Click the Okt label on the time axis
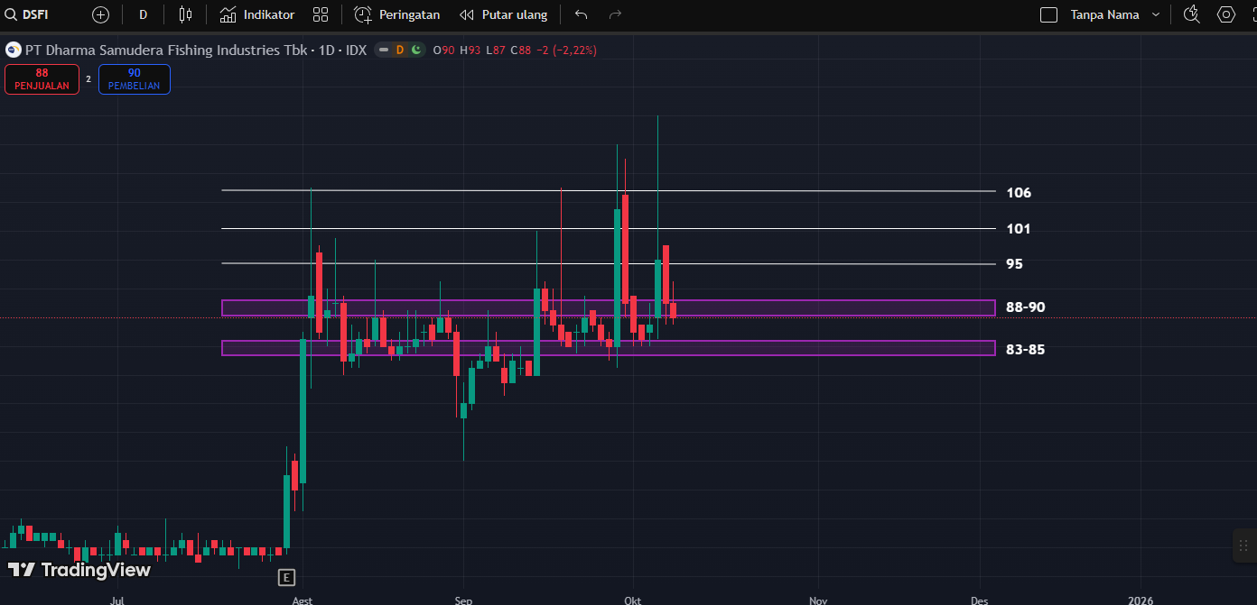Screen dimensions: 1257x605 pyautogui.click(x=633, y=600)
